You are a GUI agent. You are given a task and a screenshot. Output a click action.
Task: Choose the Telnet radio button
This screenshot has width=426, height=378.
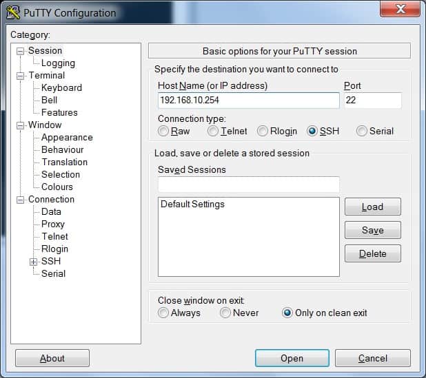click(213, 131)
